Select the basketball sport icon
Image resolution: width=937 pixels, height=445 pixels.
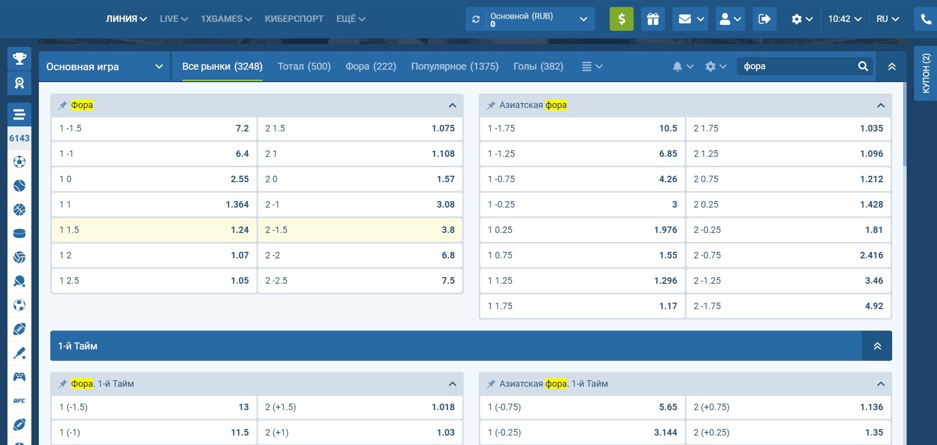19,210
